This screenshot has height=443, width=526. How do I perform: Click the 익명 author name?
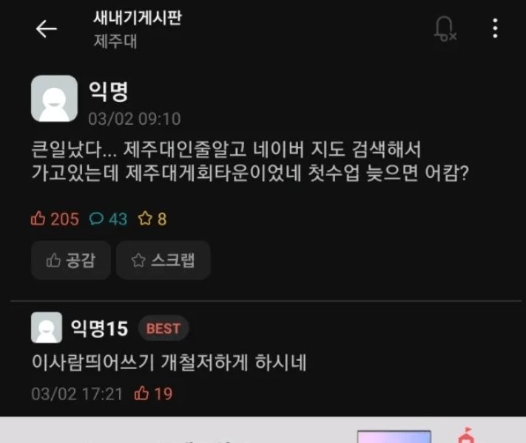[108, 91]
